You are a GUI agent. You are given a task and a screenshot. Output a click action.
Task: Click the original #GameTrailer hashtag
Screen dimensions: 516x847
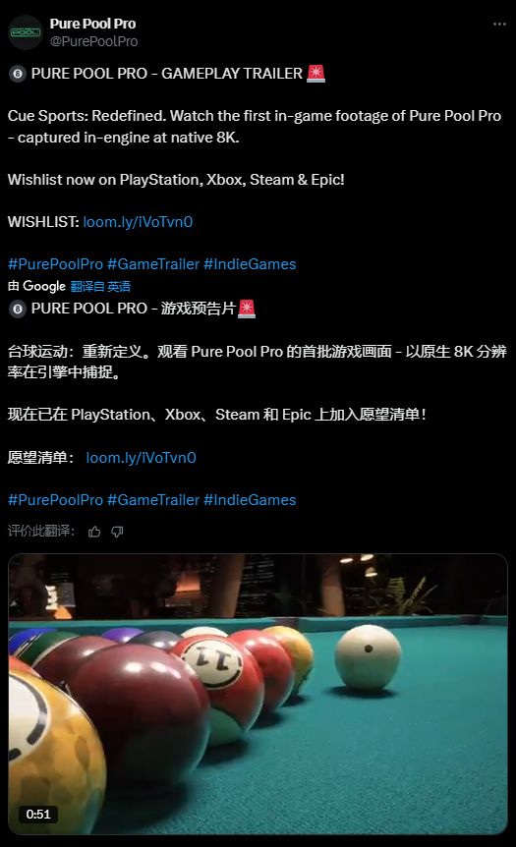pyautogui.click(x=153, y=264)
